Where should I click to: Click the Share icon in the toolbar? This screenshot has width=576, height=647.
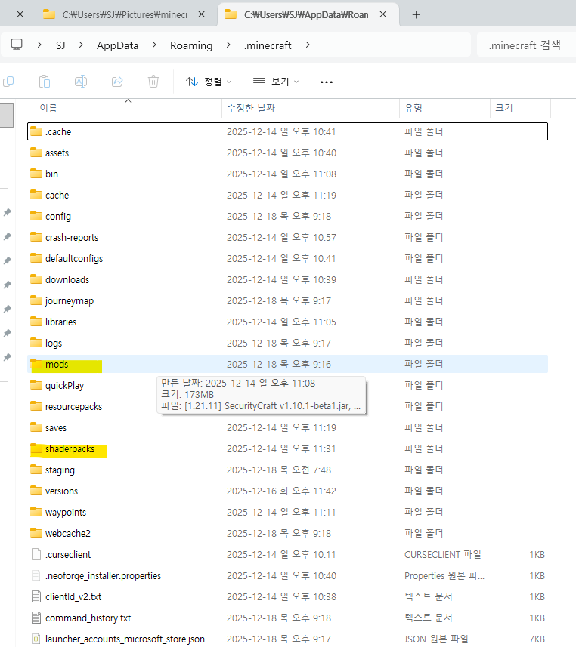tap(117, 82)
